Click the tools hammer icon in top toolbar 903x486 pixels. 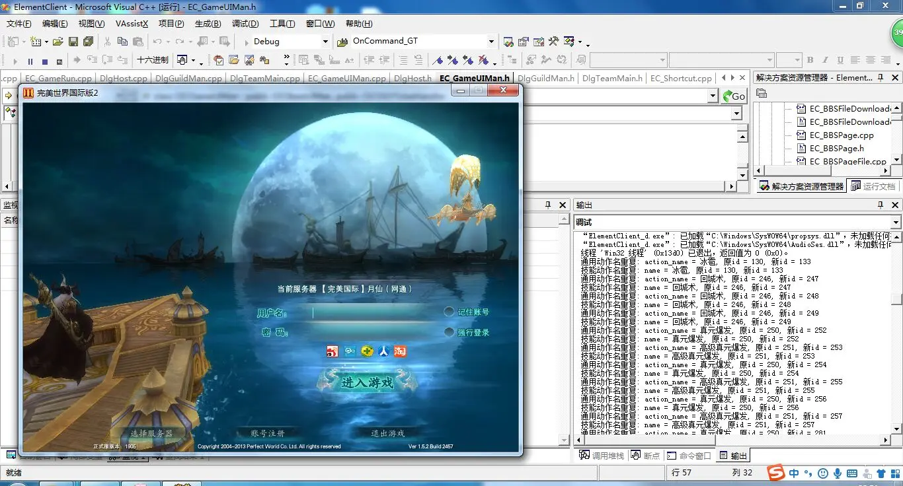pos(553,42)
